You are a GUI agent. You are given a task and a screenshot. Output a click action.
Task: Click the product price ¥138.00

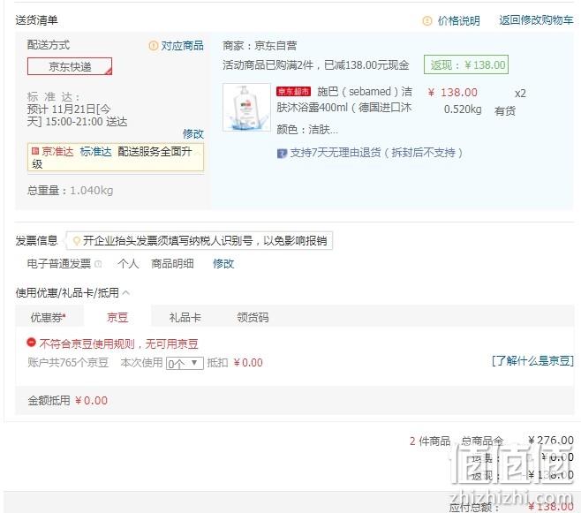coord(452,93)
